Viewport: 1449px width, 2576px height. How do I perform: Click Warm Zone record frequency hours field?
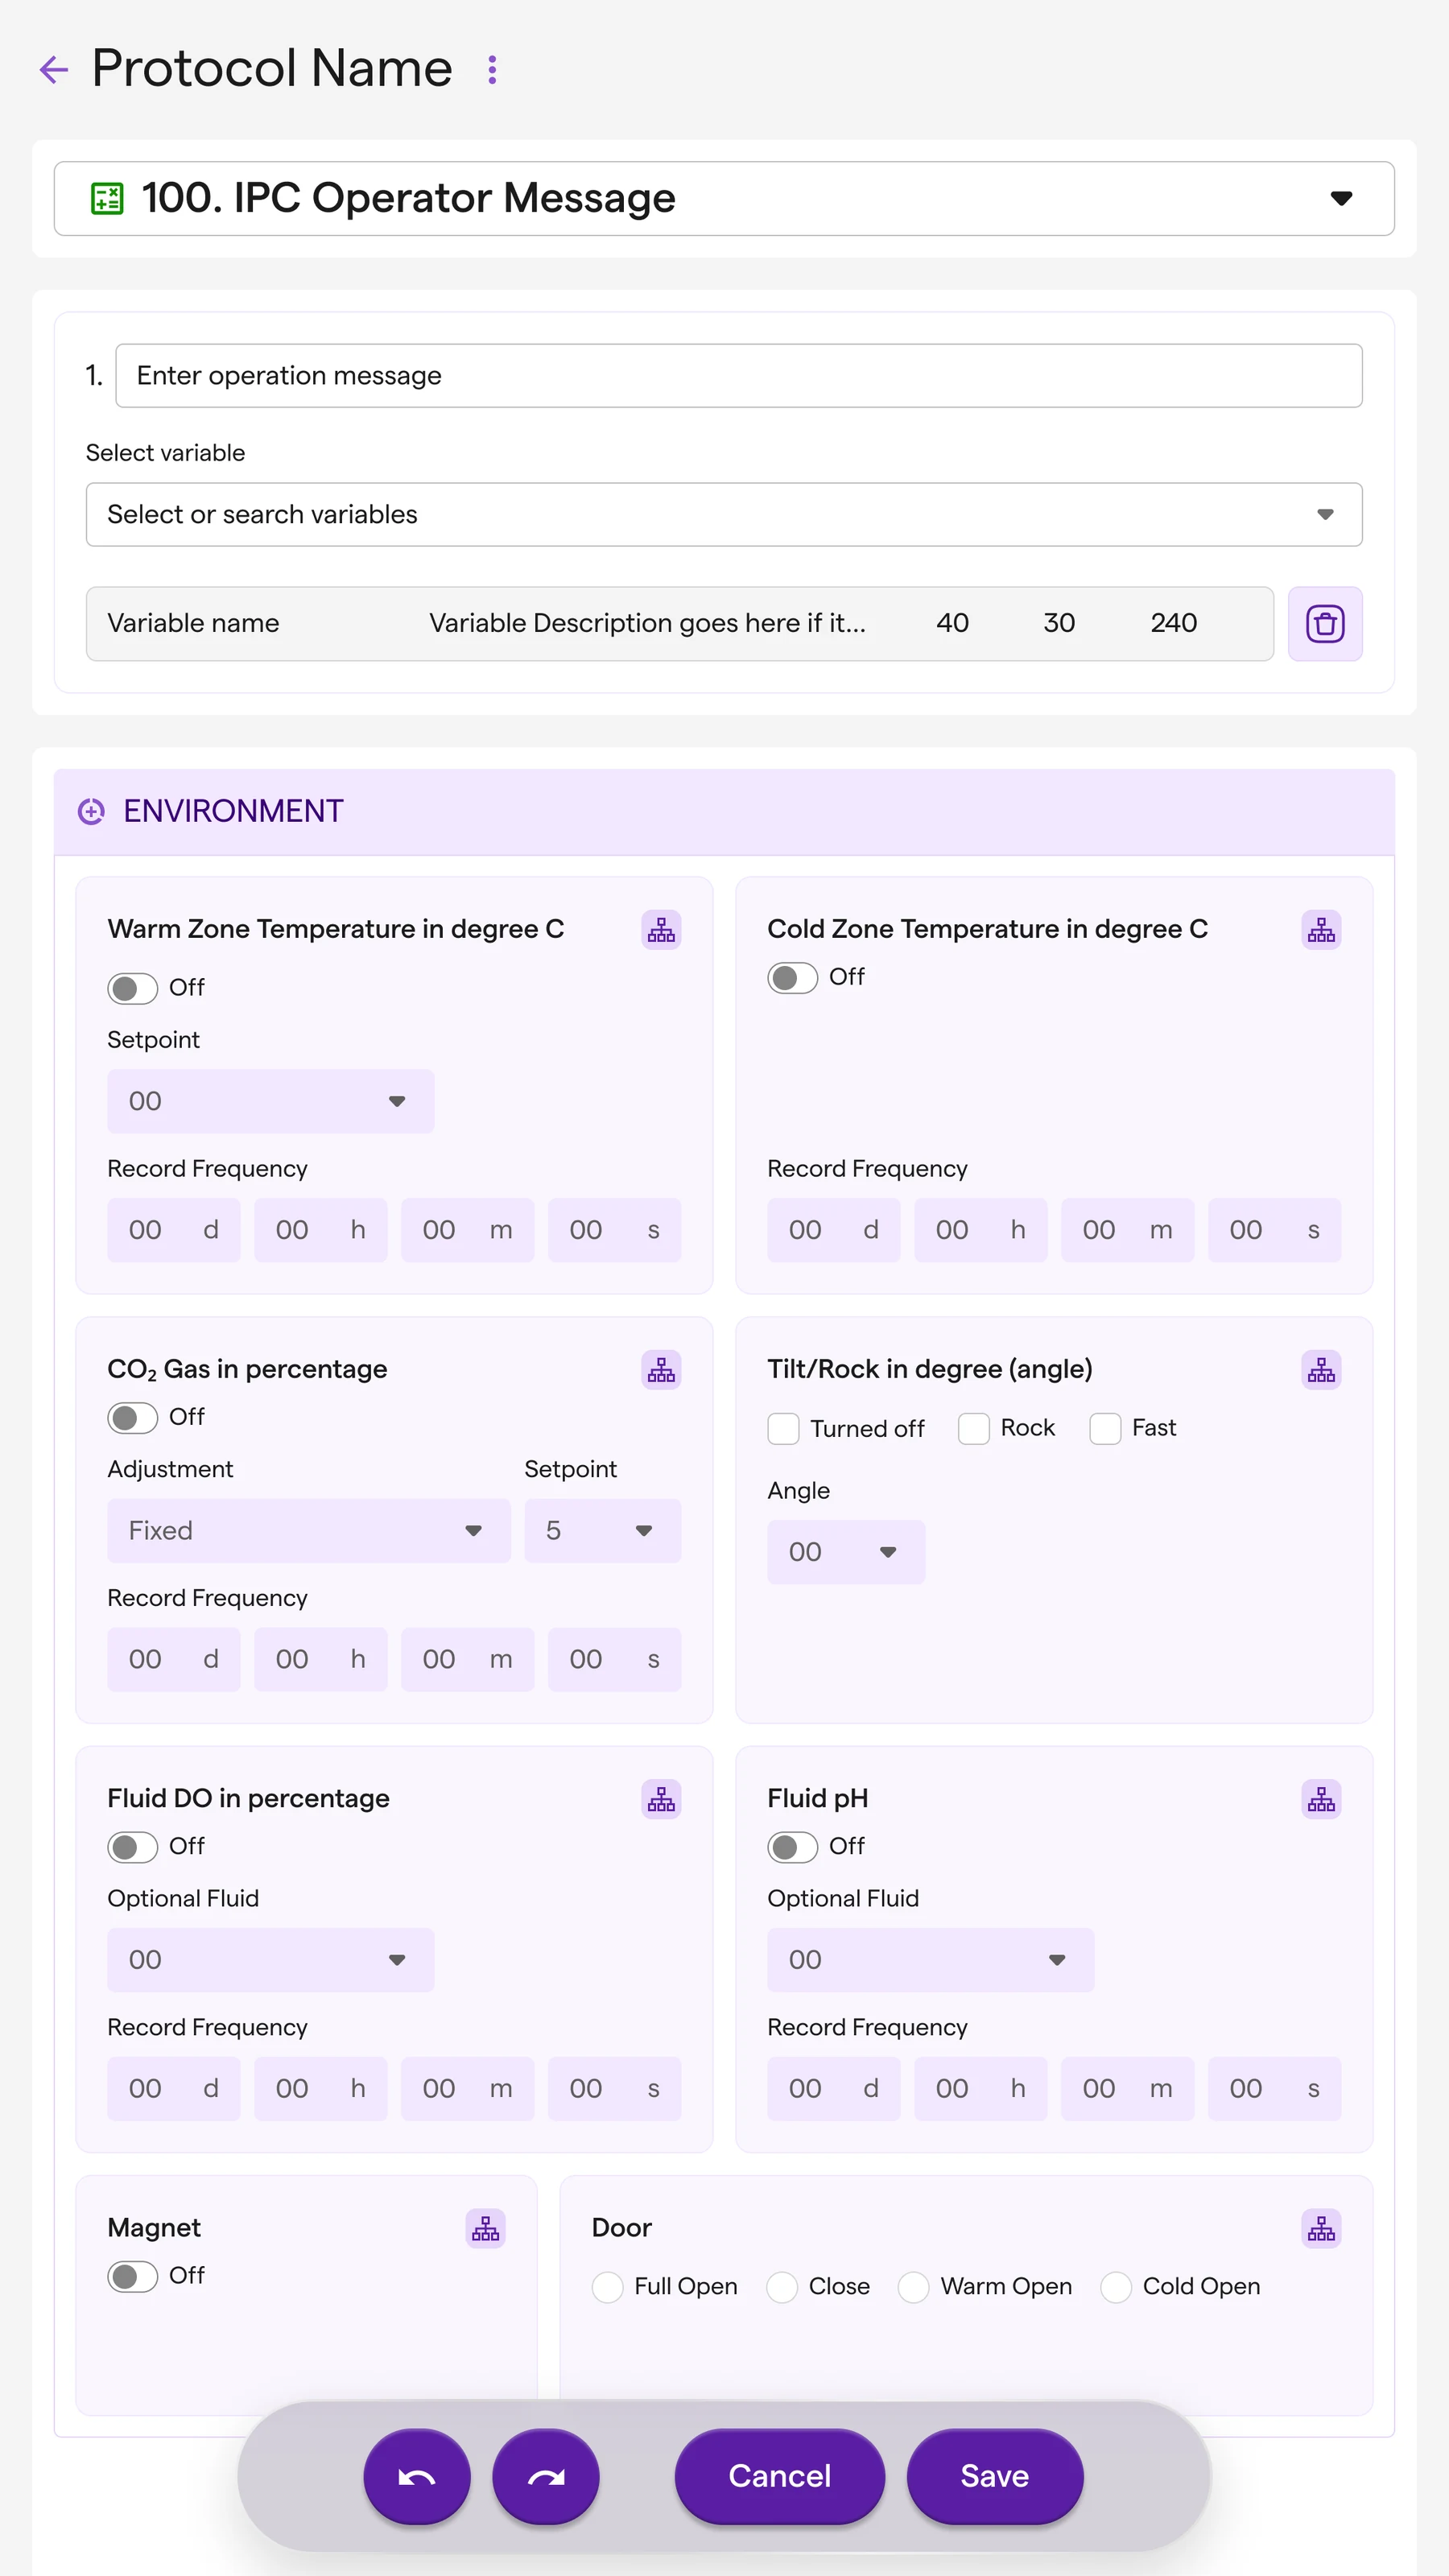pos(320,1230)
